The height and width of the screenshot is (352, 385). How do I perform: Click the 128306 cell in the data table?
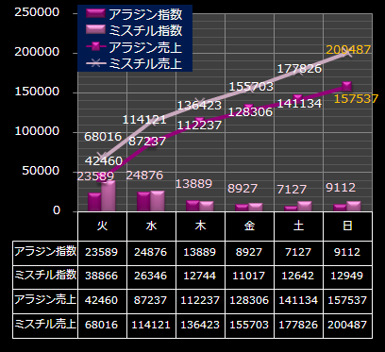249,300
